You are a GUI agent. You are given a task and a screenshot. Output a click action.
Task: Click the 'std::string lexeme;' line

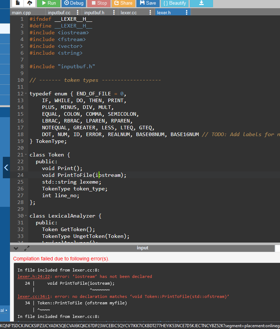coord(72,182)
